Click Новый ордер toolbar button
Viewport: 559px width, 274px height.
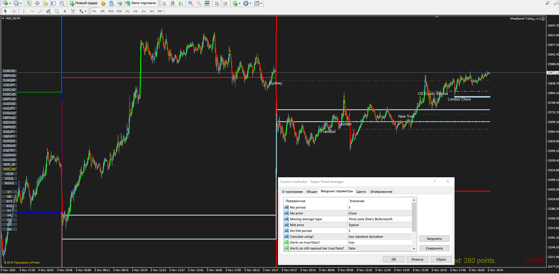(84, 3)
